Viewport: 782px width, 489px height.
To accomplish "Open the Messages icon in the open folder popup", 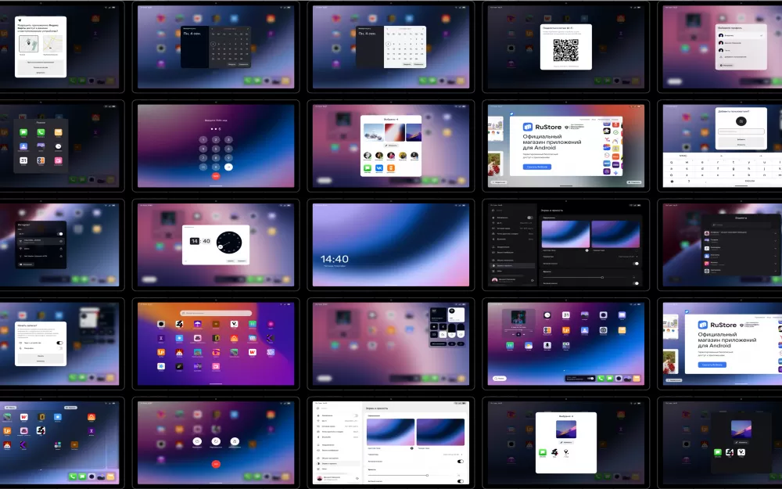I will click(x=23, y=133).
